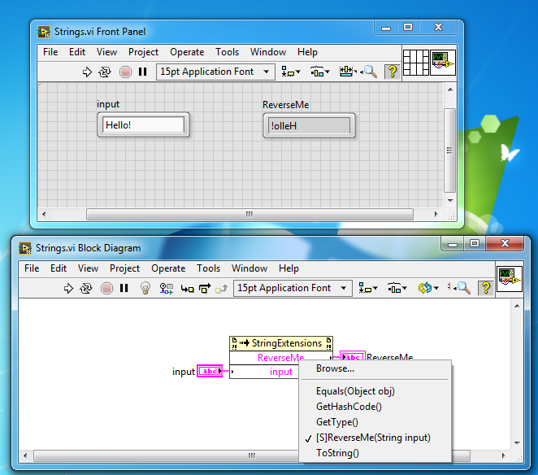Screen dimensions: 538x475
Task: Click ReverseMe string indicator terminal
Action: 353,355
